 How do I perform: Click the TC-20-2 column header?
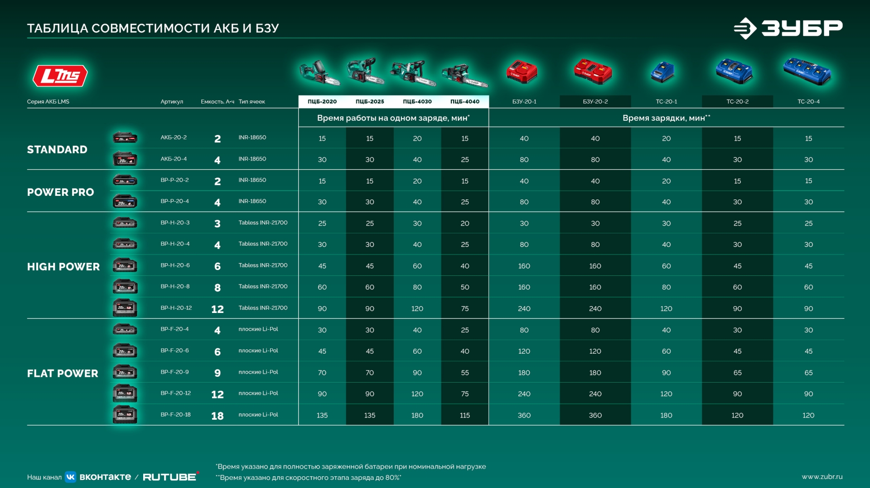point(737,102)
